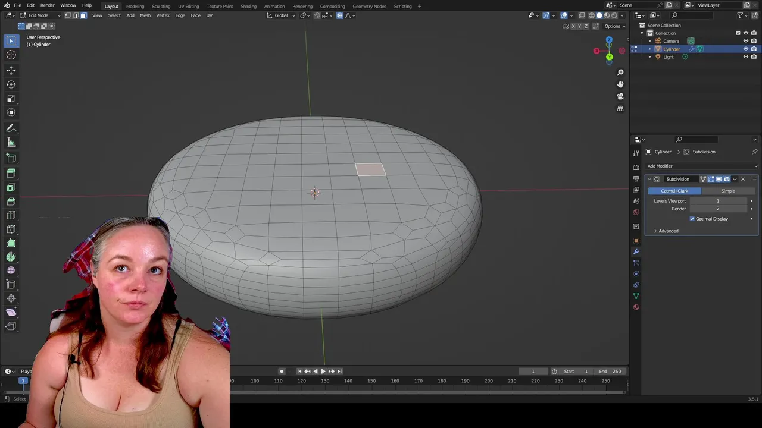Viewport: 762px width, 428px height.
Task: Switch perspective/orthographic via the grid gizmo
Action: coord(620,109)
